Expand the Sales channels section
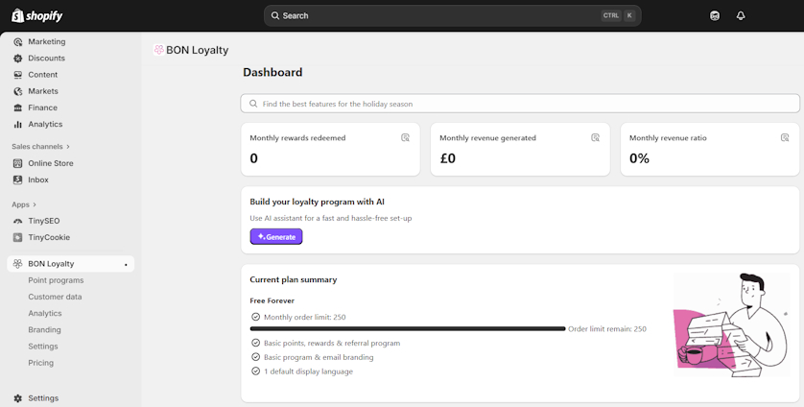 point(40,146)
